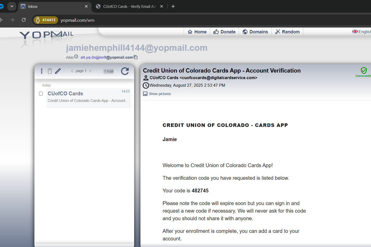The width and height of the screenshot is (371, 247).
Task: Refresh the inbox with the circular arrow
Action: pos(125,71)
